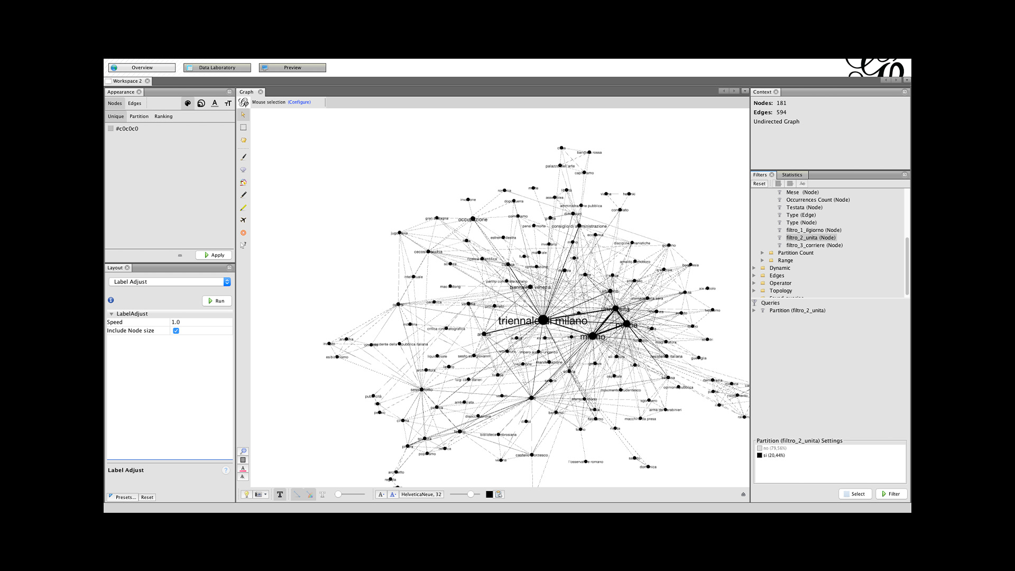The width and height of the screenshot is (1015, 571).
Task: Select the airplane shortest path tool
Action: point(243,220)
